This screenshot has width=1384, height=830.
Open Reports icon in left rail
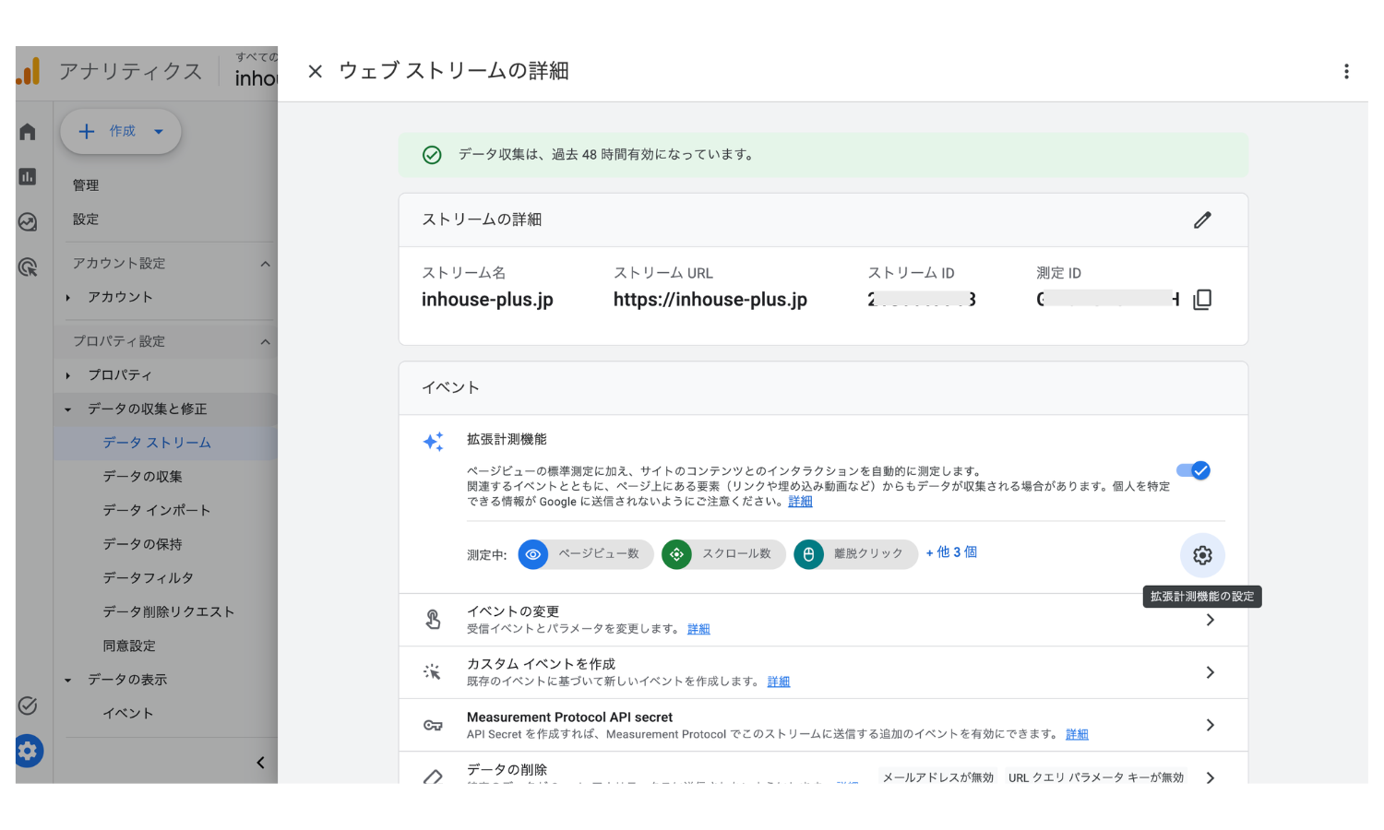coord(28,176)
